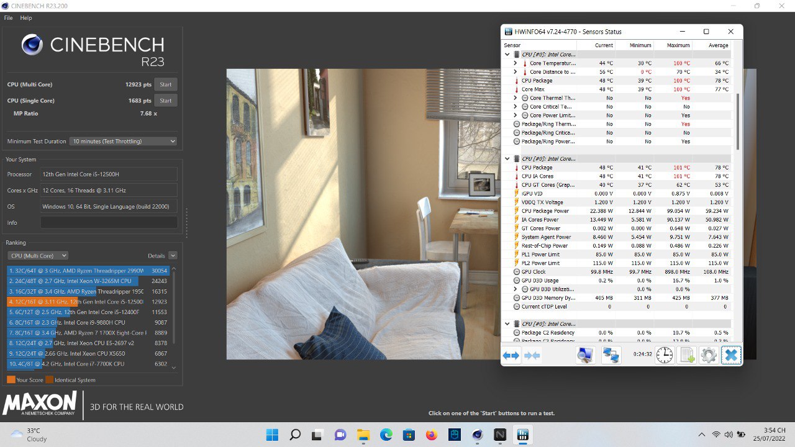Click HWiNFO vertical scrollbar thumb
Screen dimensions: 795x447
coord(737,121)
